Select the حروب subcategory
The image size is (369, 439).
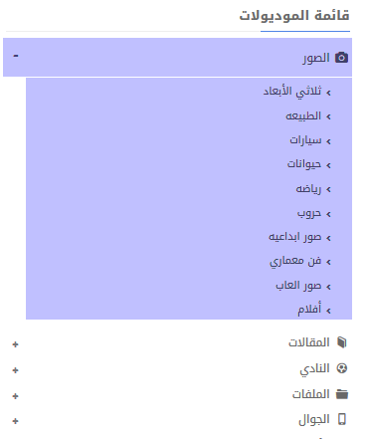[x=309, y=213]
